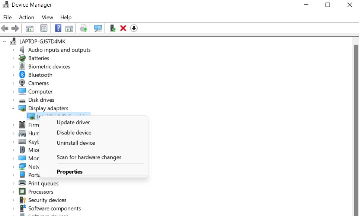
Task: Expand the Disk drives category
Action: (x=13, y=100)
